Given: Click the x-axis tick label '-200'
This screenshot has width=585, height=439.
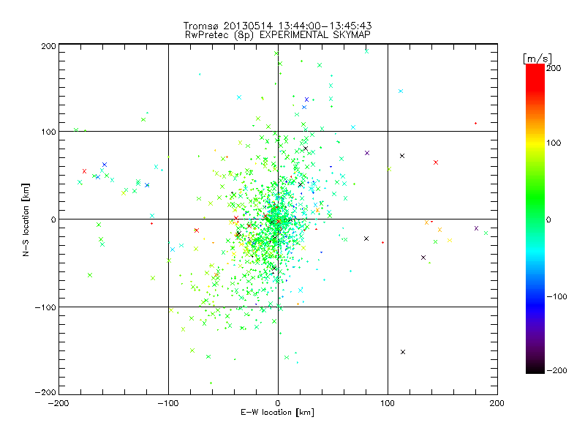Looking at the screenshot, I should [x=58, y=404].
